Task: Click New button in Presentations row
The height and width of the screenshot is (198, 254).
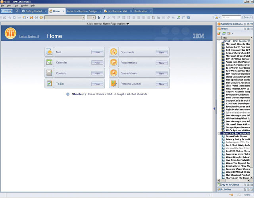Action: click(162, 63)
